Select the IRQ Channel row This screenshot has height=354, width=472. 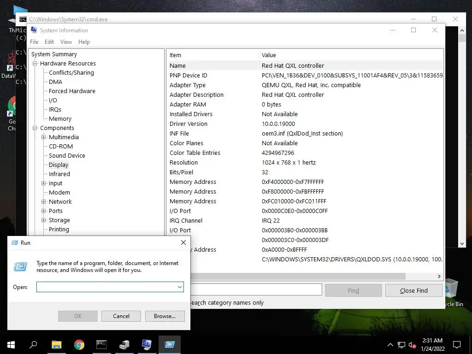point(305,221)
